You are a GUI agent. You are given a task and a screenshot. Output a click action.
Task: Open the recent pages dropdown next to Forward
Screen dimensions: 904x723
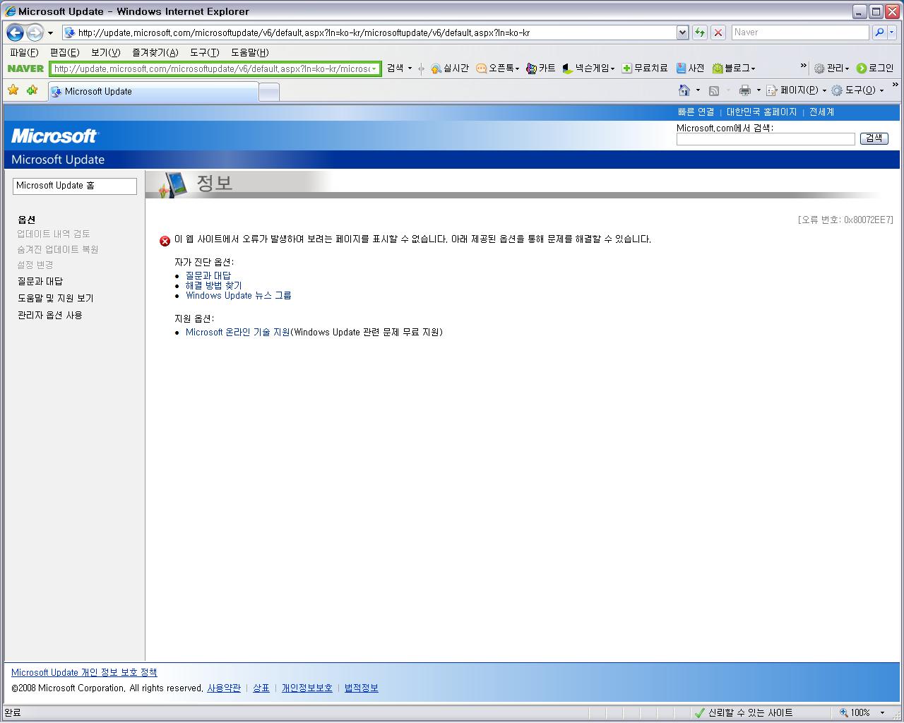50,33
